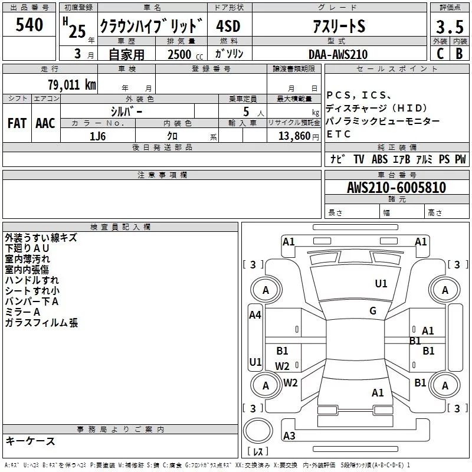Click ディスチャージ (HID) sales point
The width and height of the screenshot is (472, 472).
376,108
